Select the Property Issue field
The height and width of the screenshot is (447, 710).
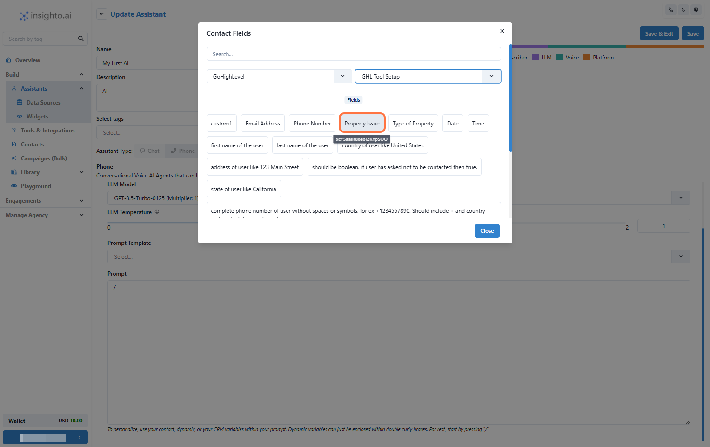(362, 123)
